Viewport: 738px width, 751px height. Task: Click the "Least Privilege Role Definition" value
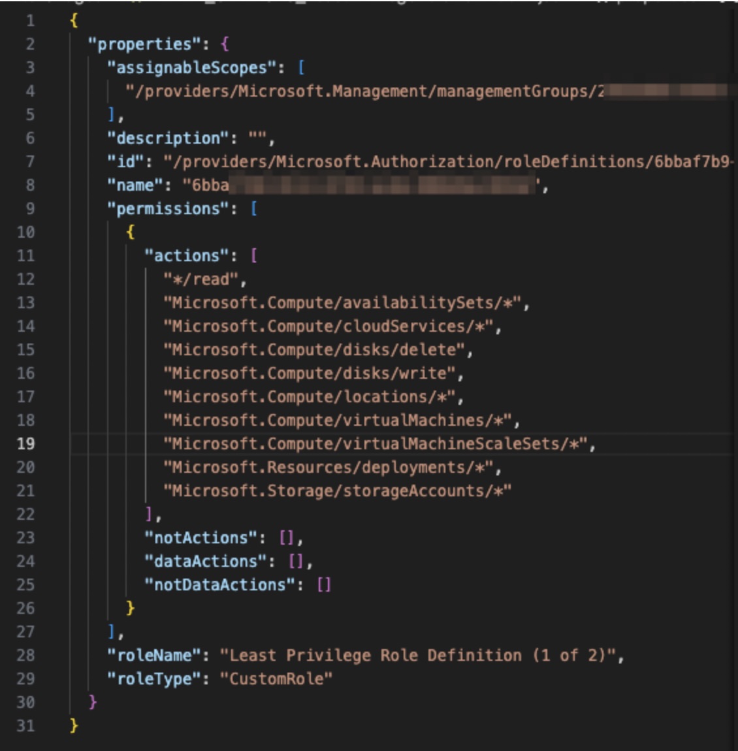pyautogui.click(x=417, y=656)
